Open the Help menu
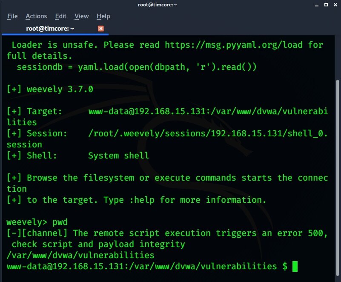The image size is (341, 282). pyautogui.click(x=103, y=16)
